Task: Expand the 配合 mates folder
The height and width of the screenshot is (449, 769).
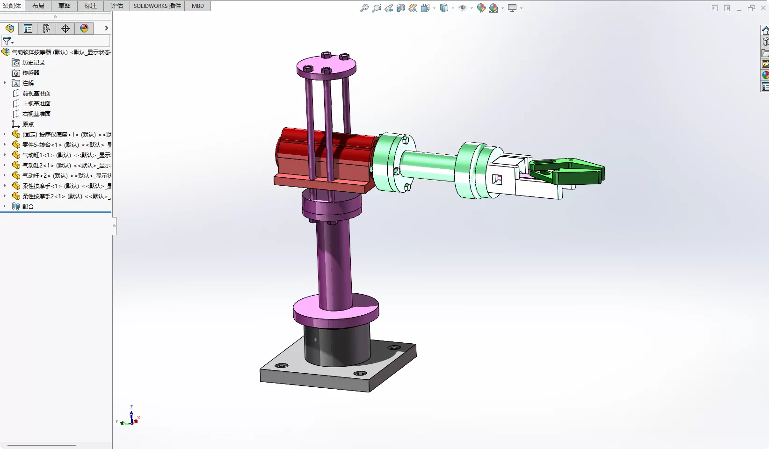Action: (x=5, y=206)
